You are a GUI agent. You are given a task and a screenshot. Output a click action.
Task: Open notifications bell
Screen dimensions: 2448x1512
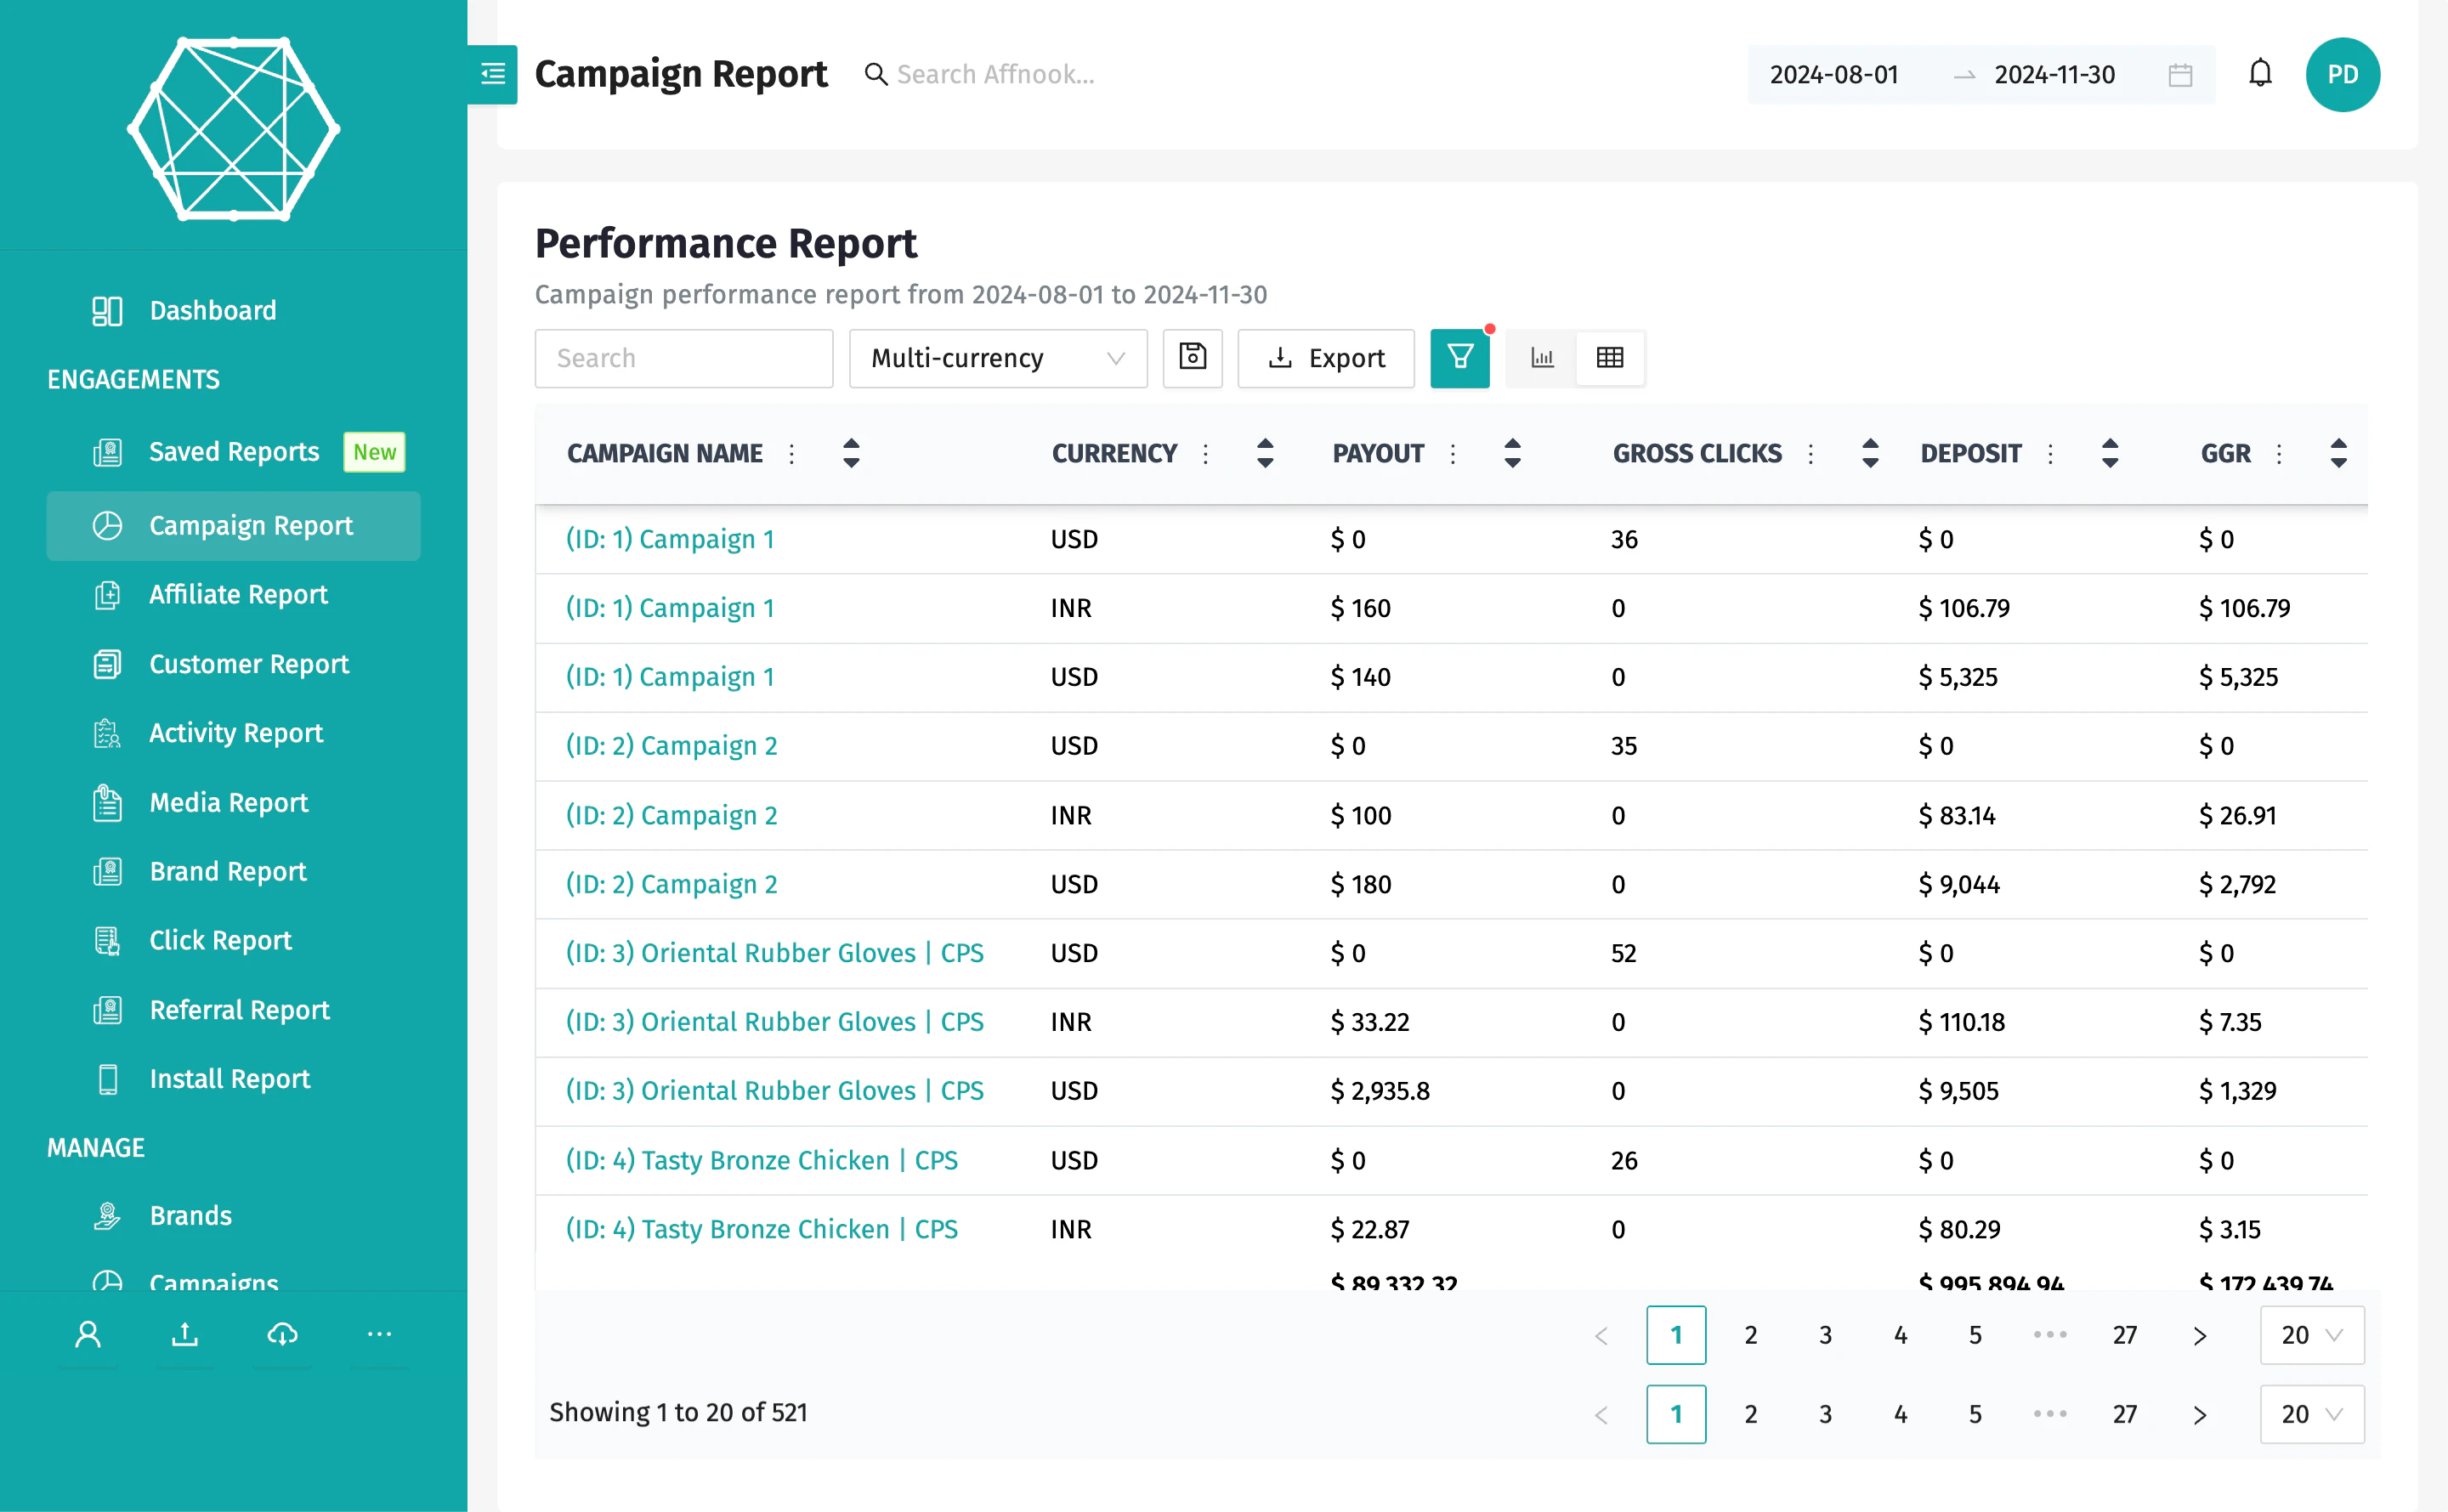click(x=2260, y=74)
